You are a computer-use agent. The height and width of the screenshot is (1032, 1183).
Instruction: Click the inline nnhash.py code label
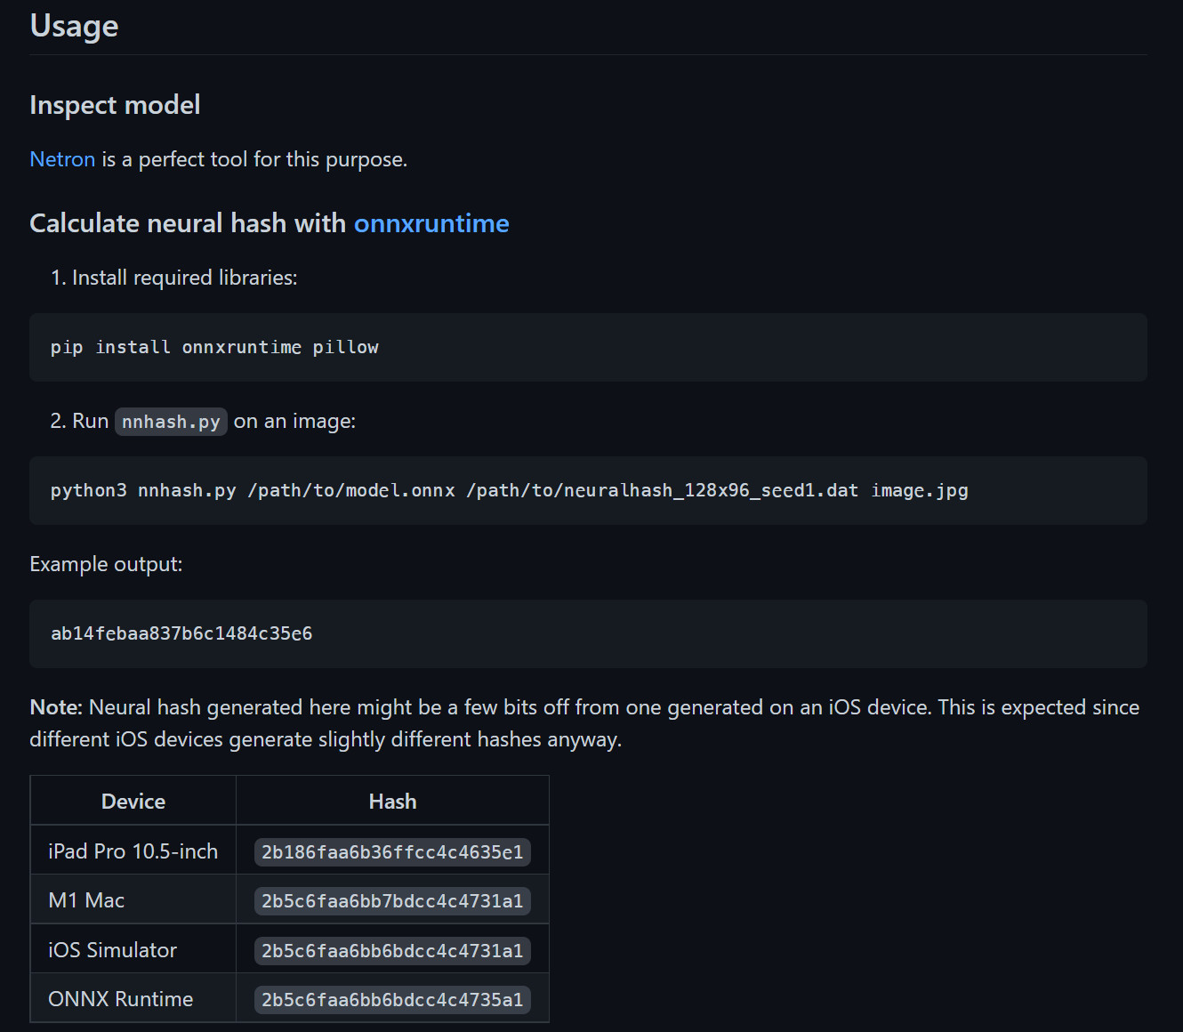pos(171,422)
